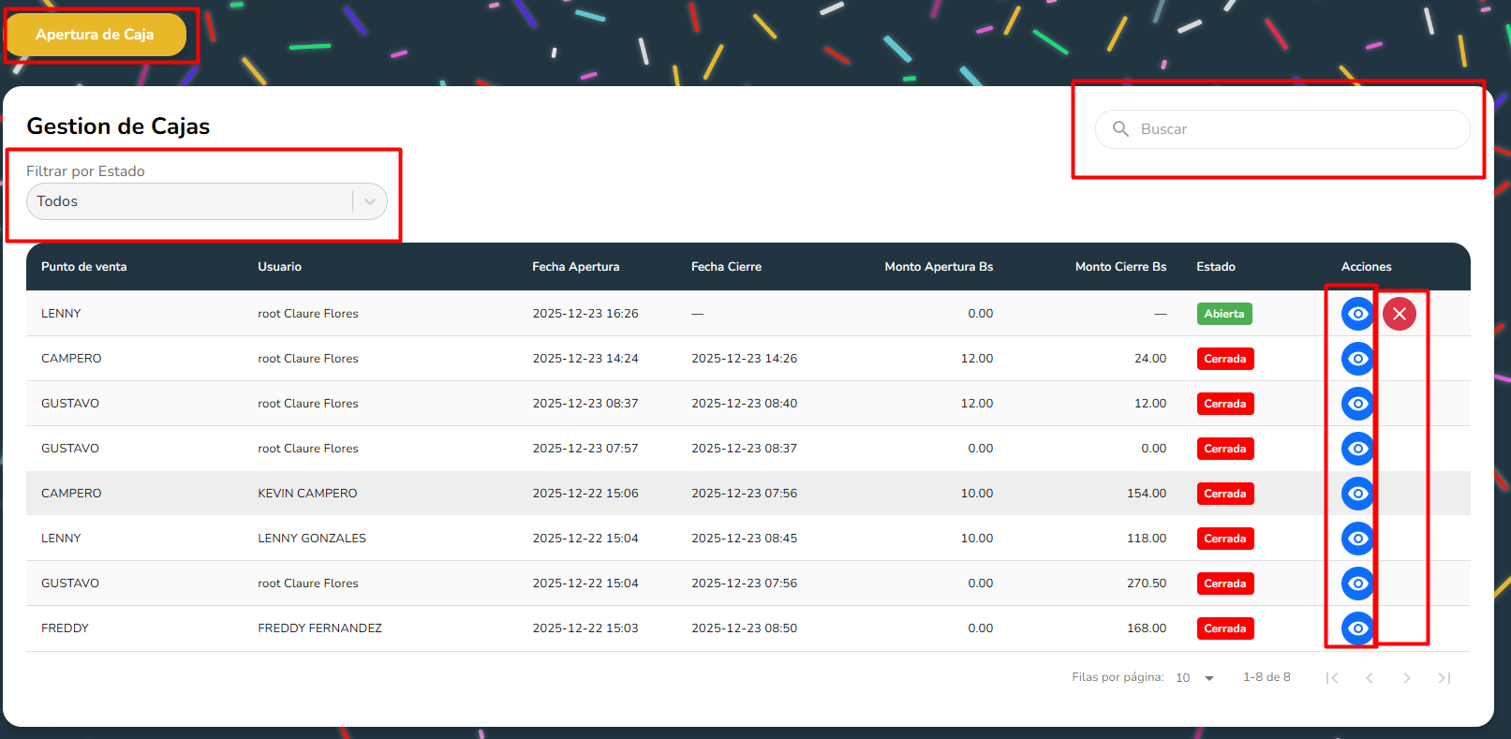Go to the next page of results
This screenshot has height=739, width=1511.
pyautogui.click(x=1406, y=678)
